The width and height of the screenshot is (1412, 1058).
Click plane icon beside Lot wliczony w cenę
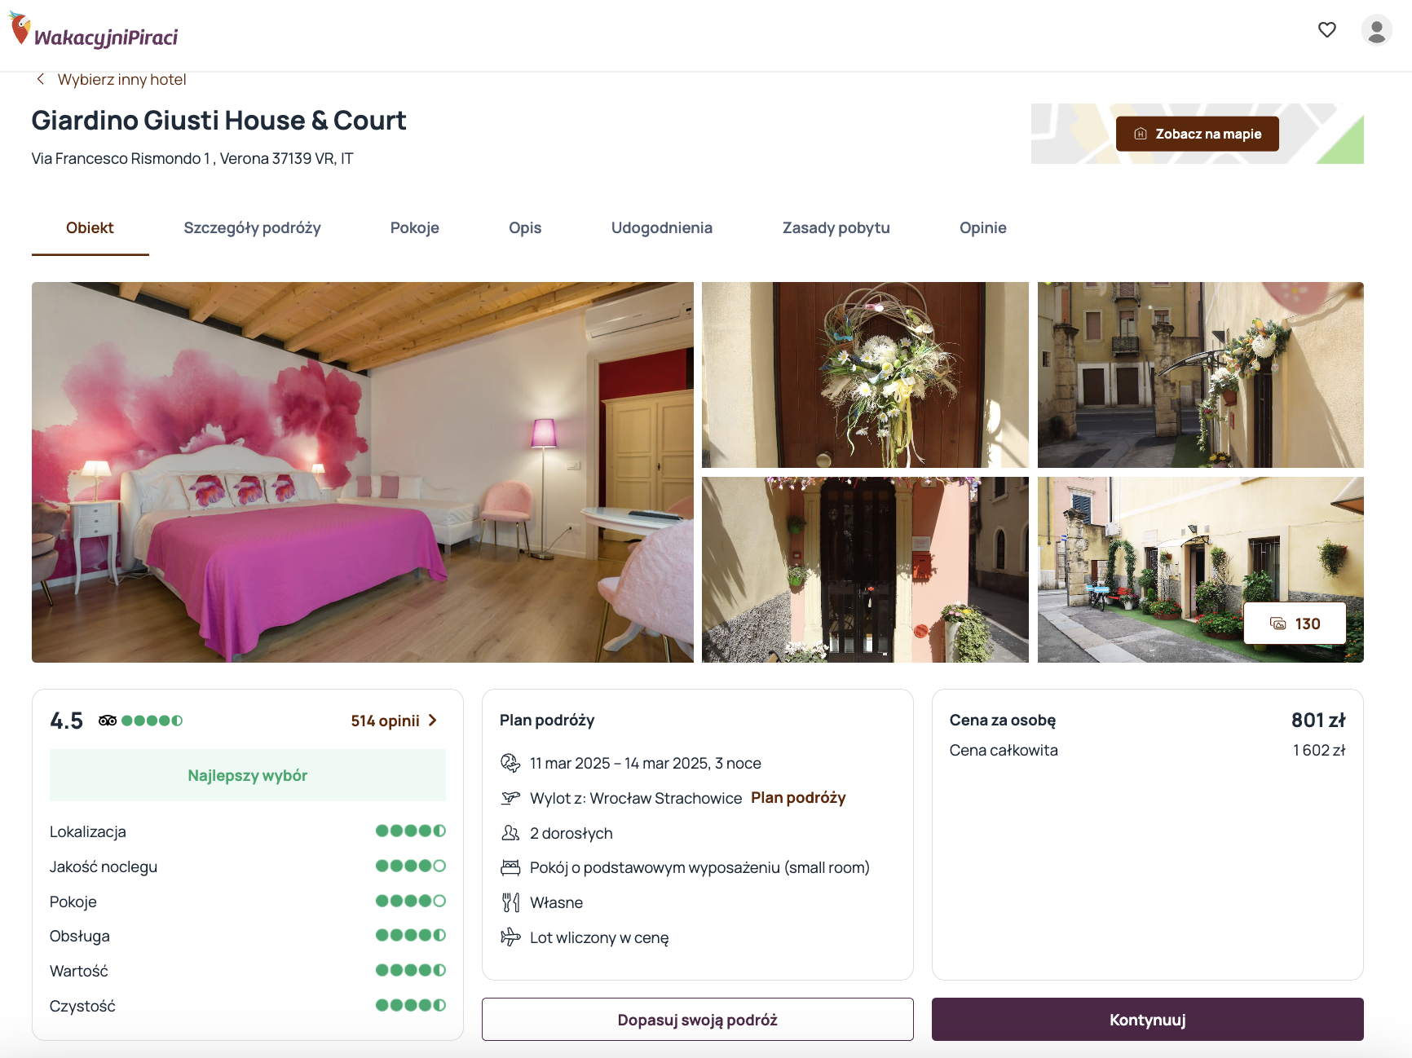click(510, 937)
